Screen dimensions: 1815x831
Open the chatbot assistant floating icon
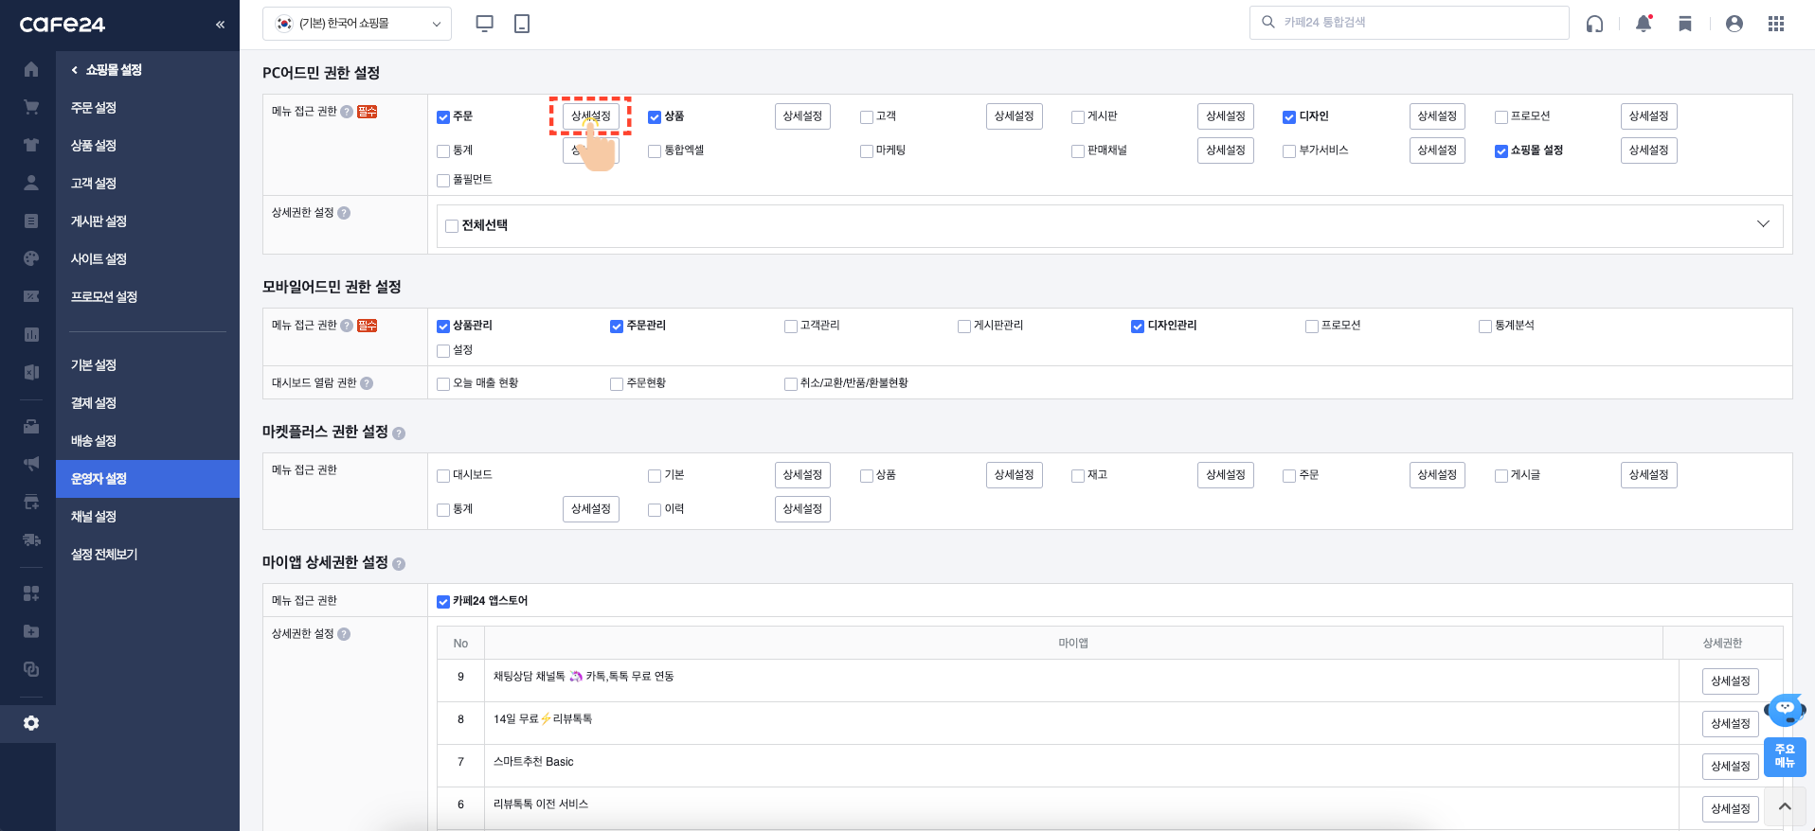1785,709
